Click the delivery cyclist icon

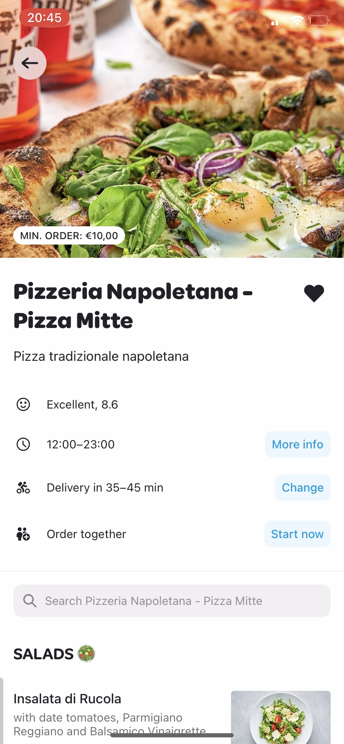pos(23,487)
